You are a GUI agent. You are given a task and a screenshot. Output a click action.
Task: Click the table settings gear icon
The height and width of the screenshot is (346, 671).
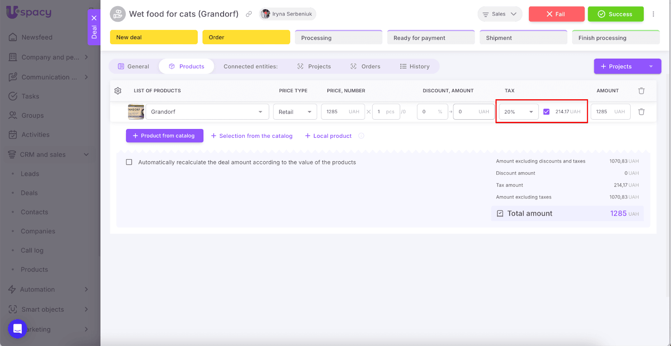[118, 91]
